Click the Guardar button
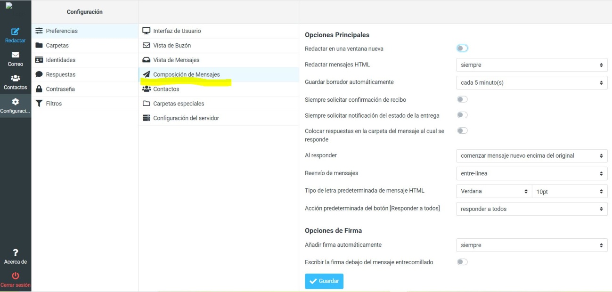Screen dimensions: 612x292 pyautogui.click(x=324, y=281)
